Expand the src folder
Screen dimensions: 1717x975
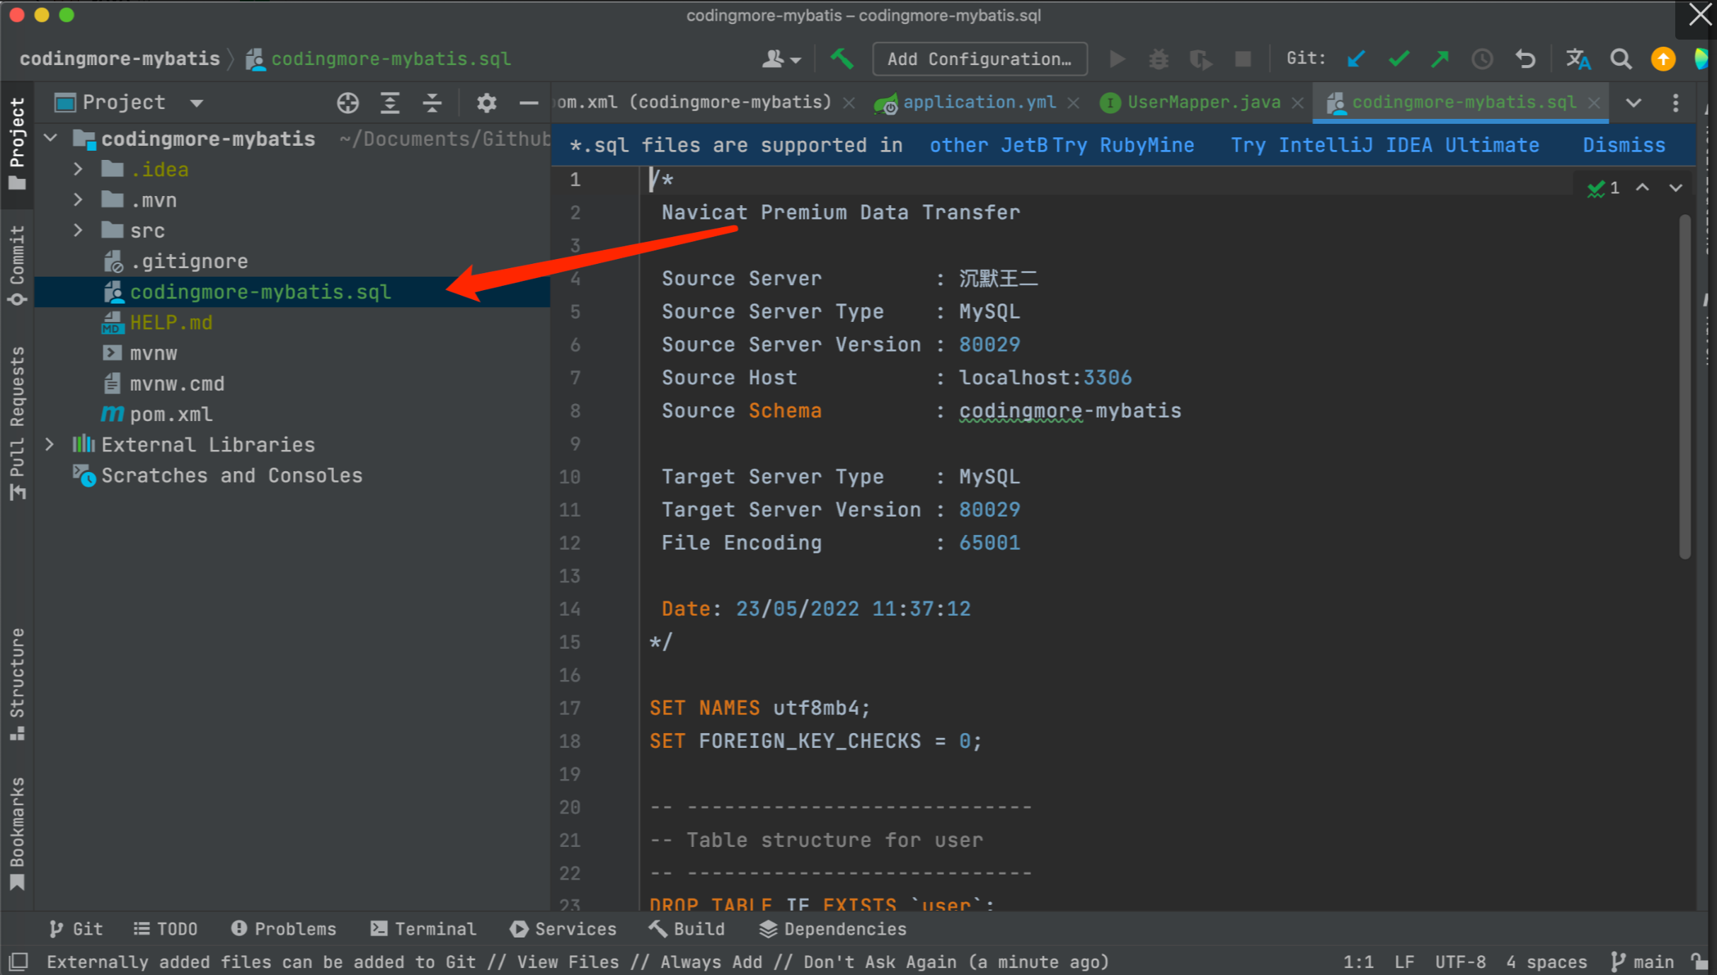(78, 231)
